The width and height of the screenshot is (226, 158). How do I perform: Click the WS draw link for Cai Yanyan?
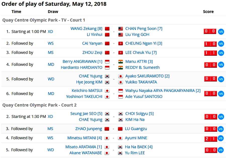[x=51, y=43]
